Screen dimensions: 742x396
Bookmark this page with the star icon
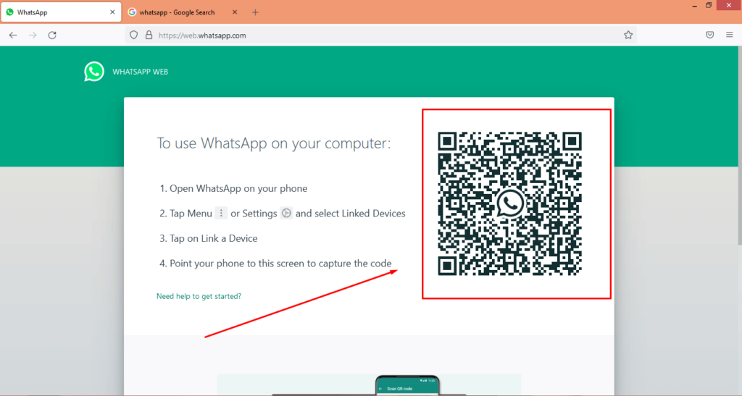628,35
